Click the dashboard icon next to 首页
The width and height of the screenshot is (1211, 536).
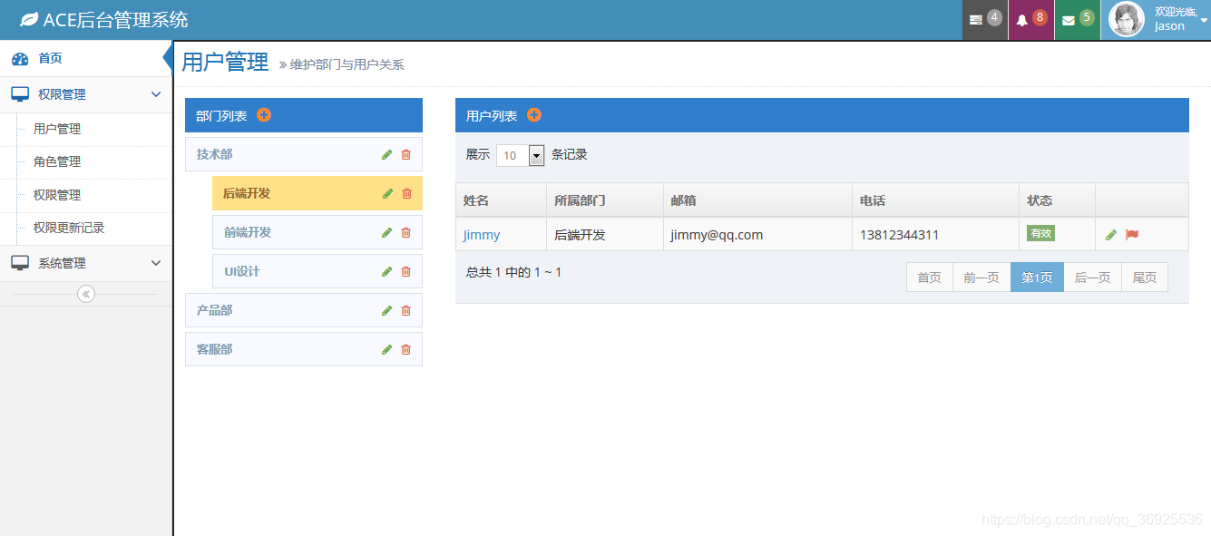pos(20,59)
